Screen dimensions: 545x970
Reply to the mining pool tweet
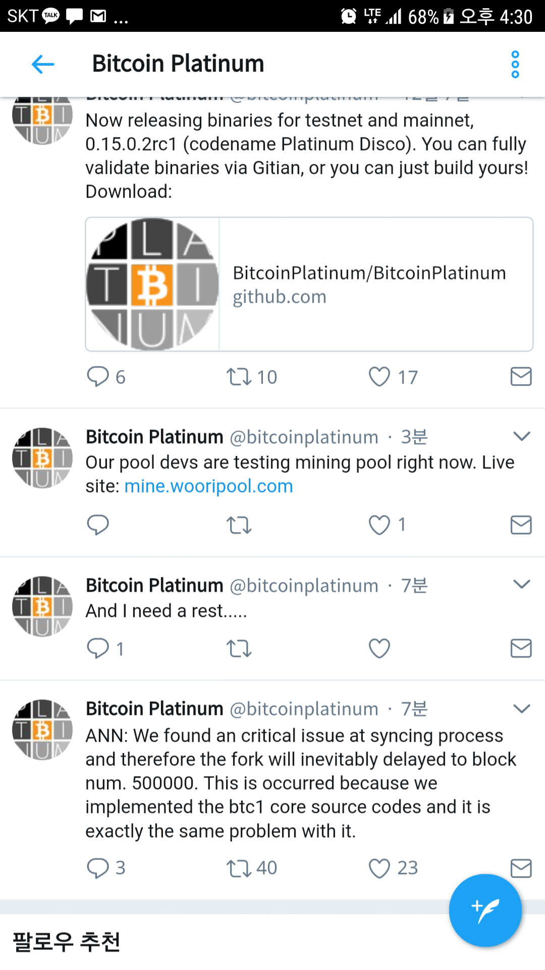98,525
